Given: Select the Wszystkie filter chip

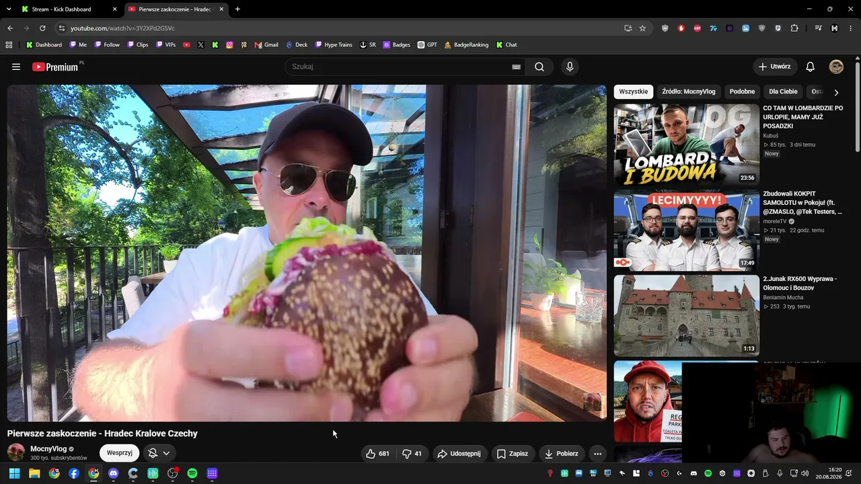Looking at the screenshot, I should (x=633, y=91).
